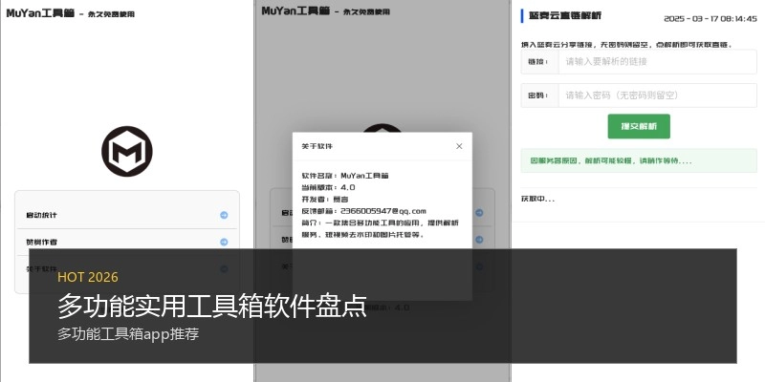Click the 多功能工具箱app推荐 subtitle
Image resolution: width=765 pixels, height=382 pixels.
coord(128,334)
